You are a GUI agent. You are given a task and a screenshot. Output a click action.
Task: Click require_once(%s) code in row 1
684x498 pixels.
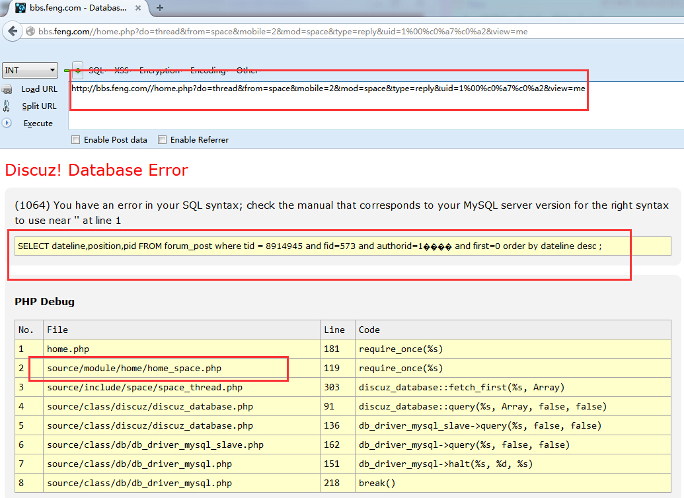(401, 349)
